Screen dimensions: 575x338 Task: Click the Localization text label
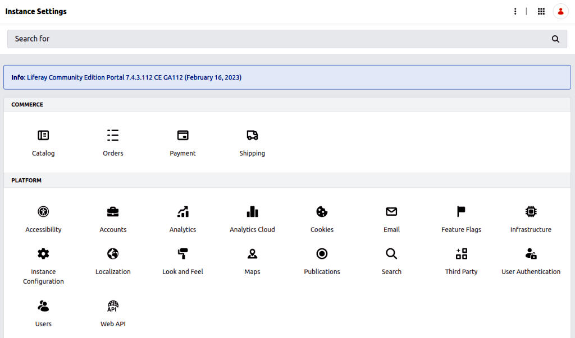coord(113,272)
